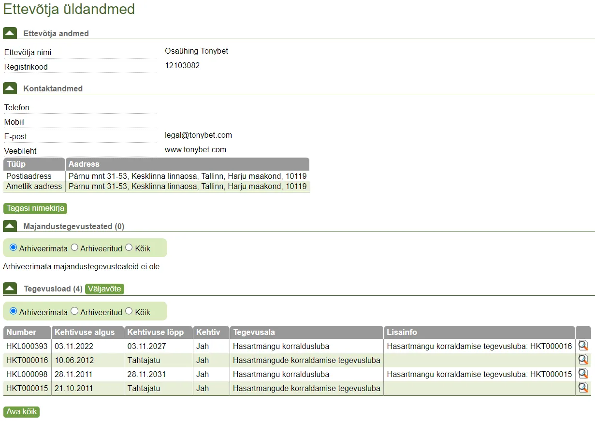The image size is (595, 421).
Task: Select Arhiveeritud under Majandustegevusteated
Action: pyautogui.click(x=74, y=247)
